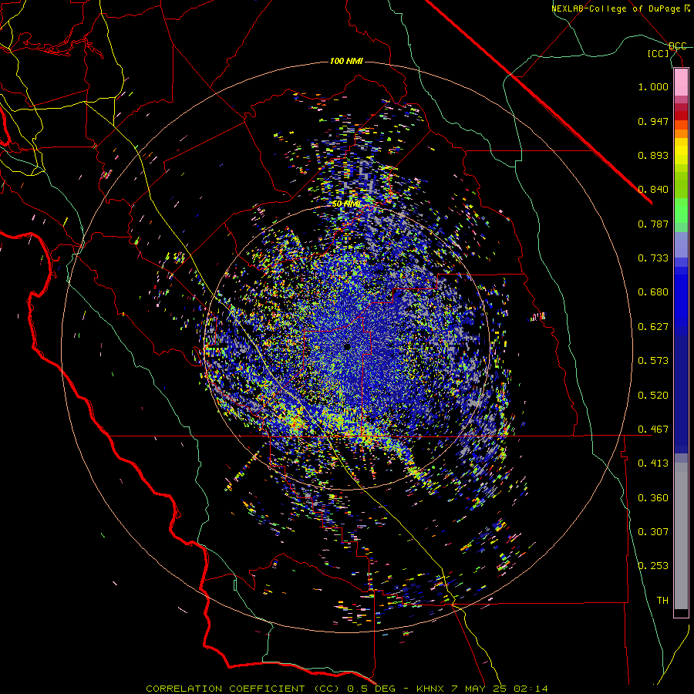
Task: Click the NEXLAB-College of DuPage credit text
Action: tap(615, 8)
